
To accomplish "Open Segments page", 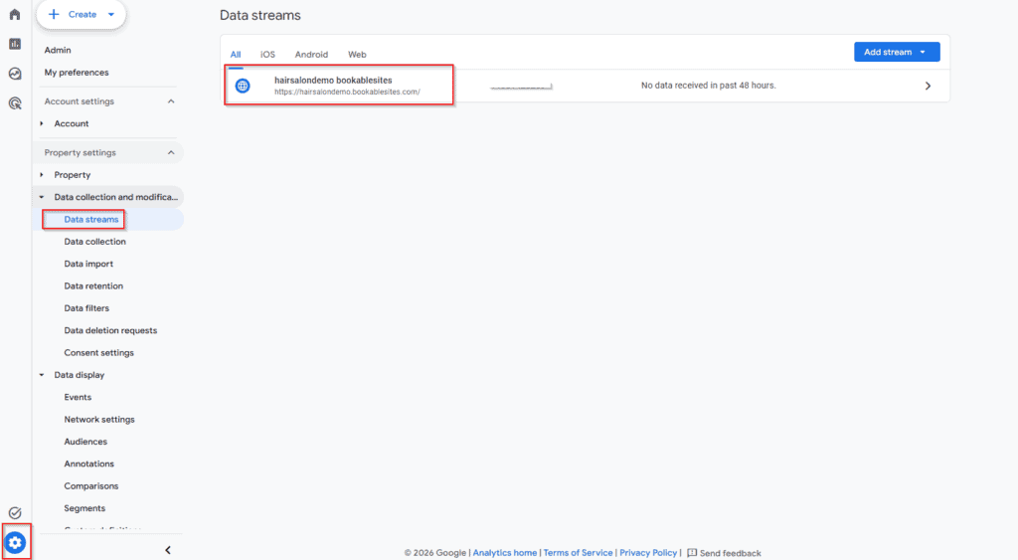I will (85, 508).
